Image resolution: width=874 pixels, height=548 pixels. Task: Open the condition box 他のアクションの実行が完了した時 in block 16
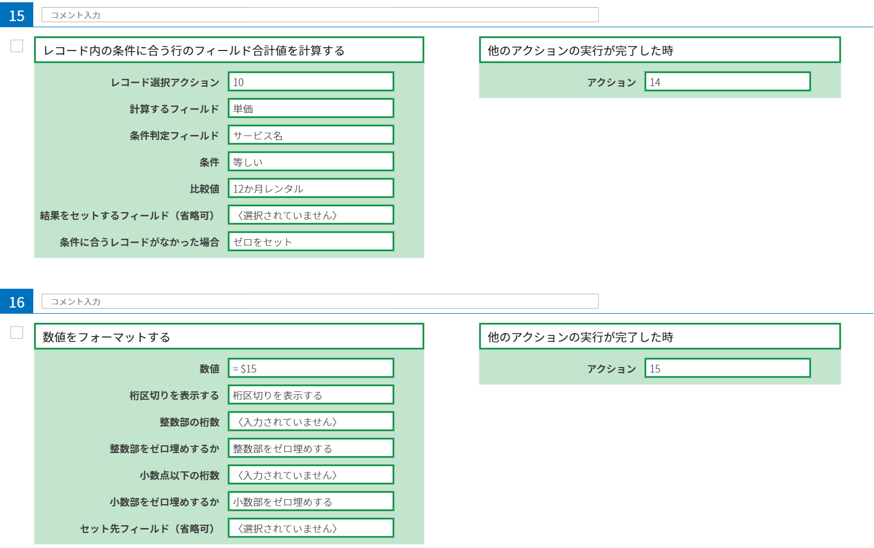click(x=660, y=336)
